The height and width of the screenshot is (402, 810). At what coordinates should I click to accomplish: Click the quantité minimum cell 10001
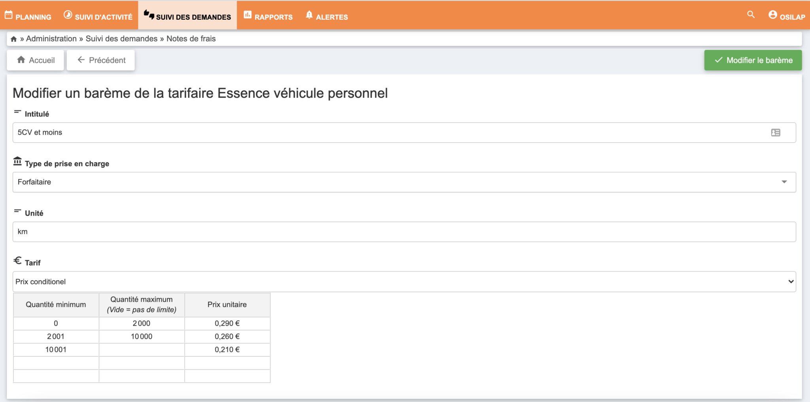56,349
